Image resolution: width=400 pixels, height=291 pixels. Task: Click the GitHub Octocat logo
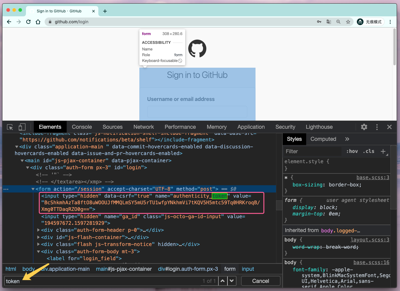pyautogui.click(x=197, y=48)
